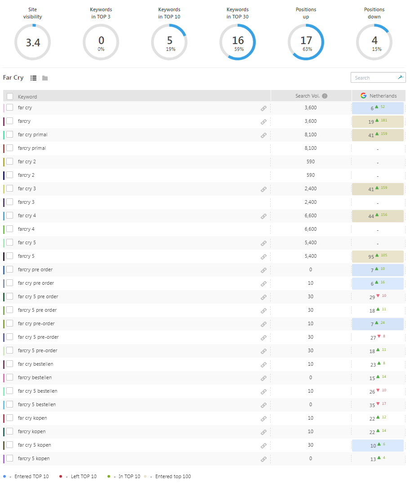Image resolution: width=410 pixels, height=484 pixels.
Task: Click position cell 6 for 'far cry'
Action: click(378, 108)
